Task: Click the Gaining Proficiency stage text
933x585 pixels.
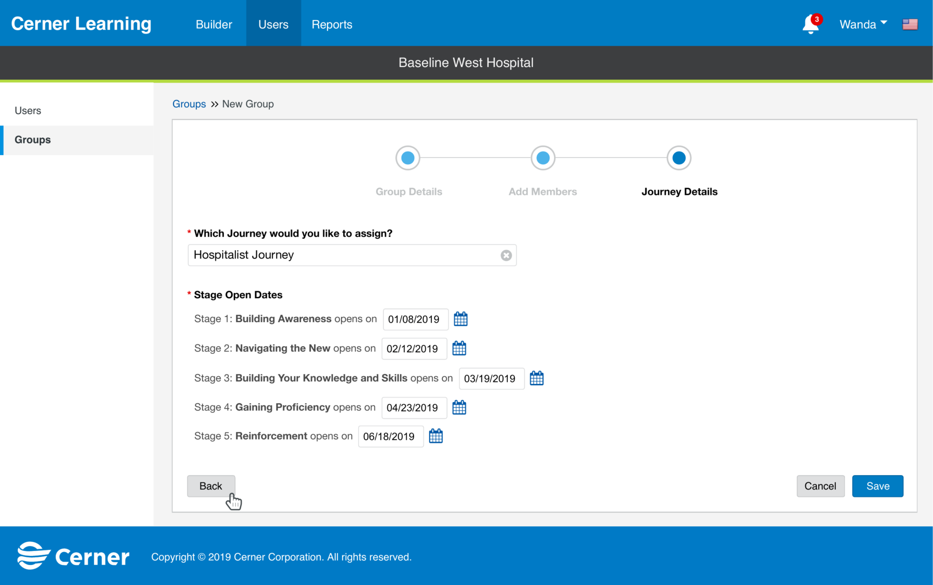Action: [283, 407]
